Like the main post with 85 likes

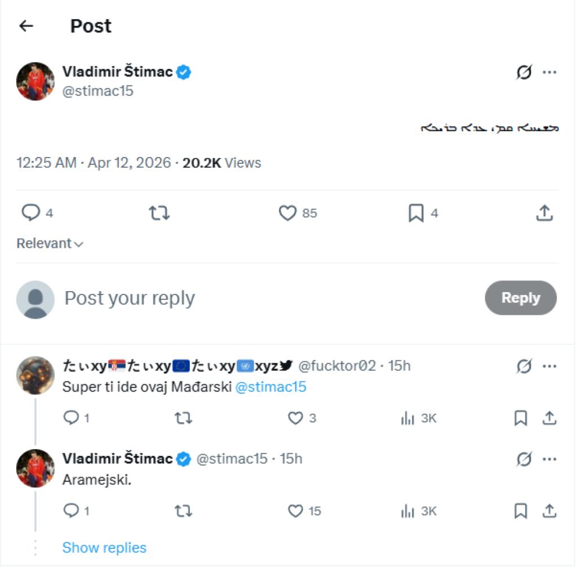288,213
